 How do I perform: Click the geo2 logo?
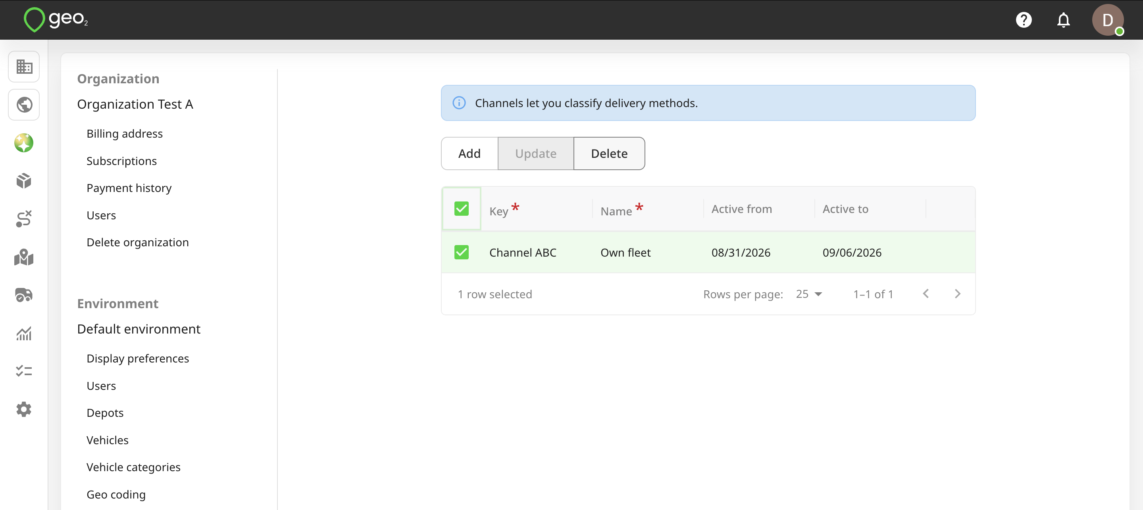click(x=56, y=19)
